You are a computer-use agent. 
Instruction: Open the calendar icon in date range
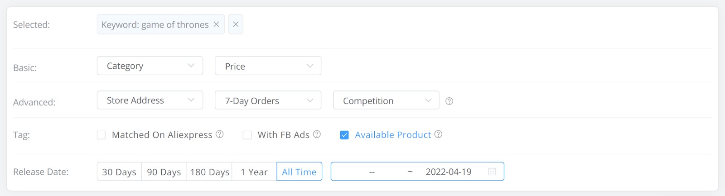point(492,172)
